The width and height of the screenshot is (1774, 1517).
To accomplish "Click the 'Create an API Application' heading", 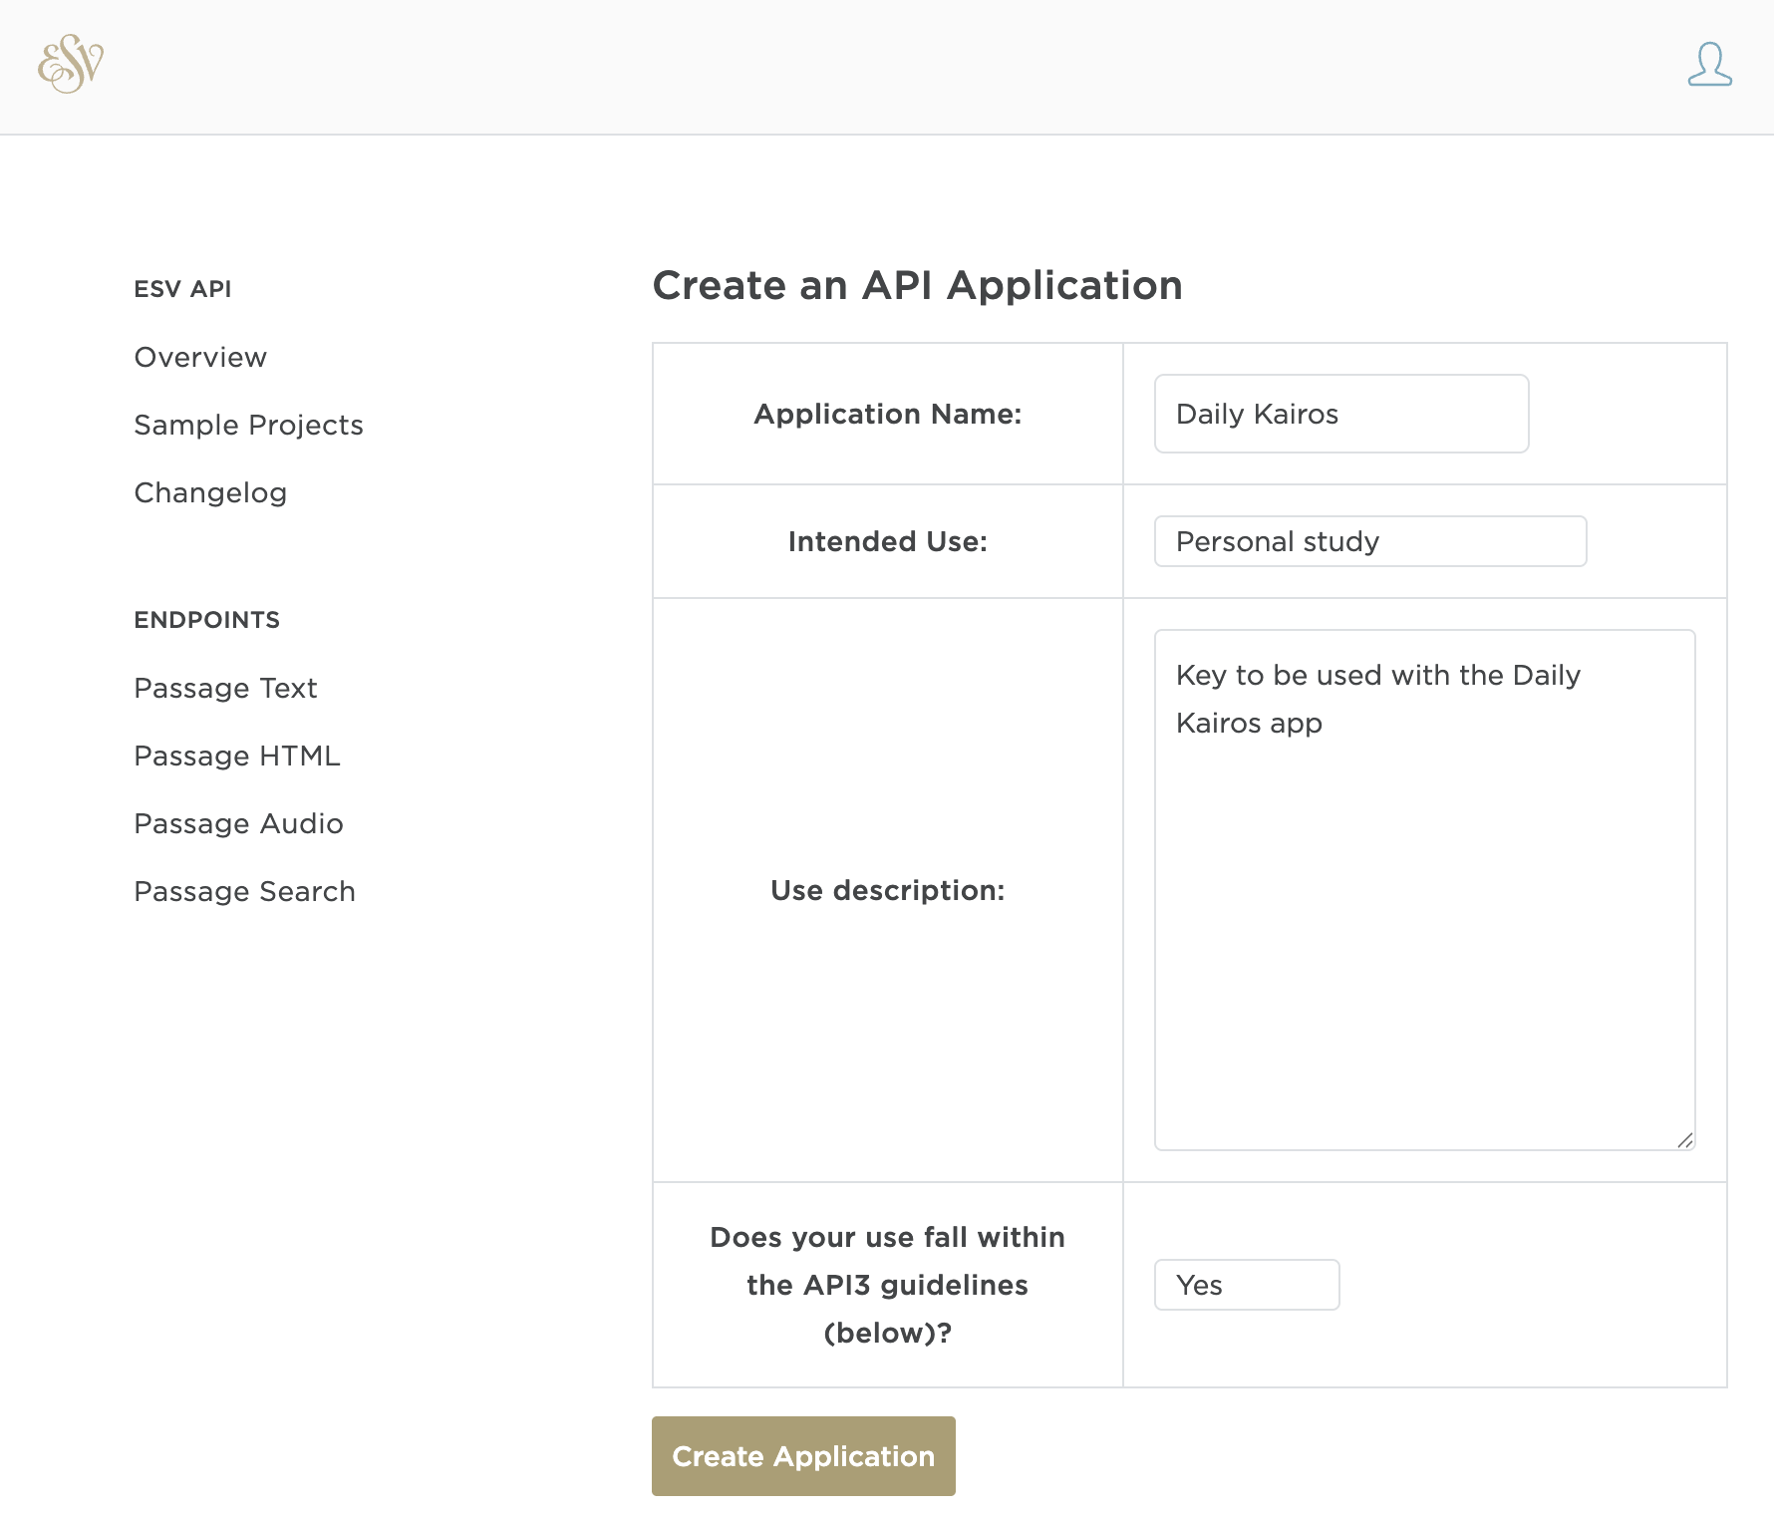I will coord(917,285).
